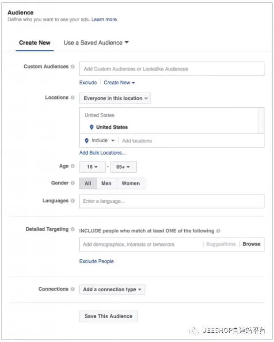Click the info icon beside Age
Image resolution: width=274 pixels, height=342 pixels.
pos(72,166)
